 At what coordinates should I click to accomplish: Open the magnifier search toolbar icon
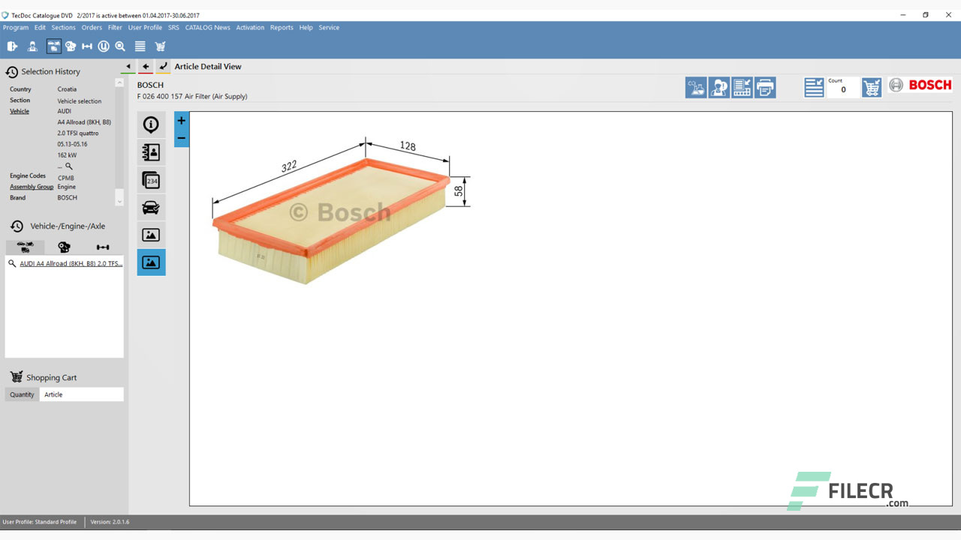click(x=120, y=46)
